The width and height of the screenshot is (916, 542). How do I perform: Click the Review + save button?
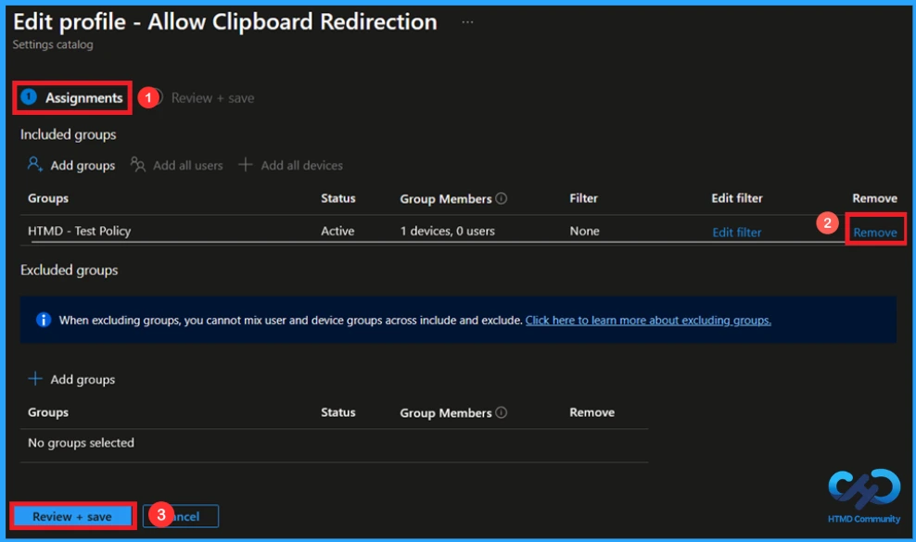(x=72, y=516)
